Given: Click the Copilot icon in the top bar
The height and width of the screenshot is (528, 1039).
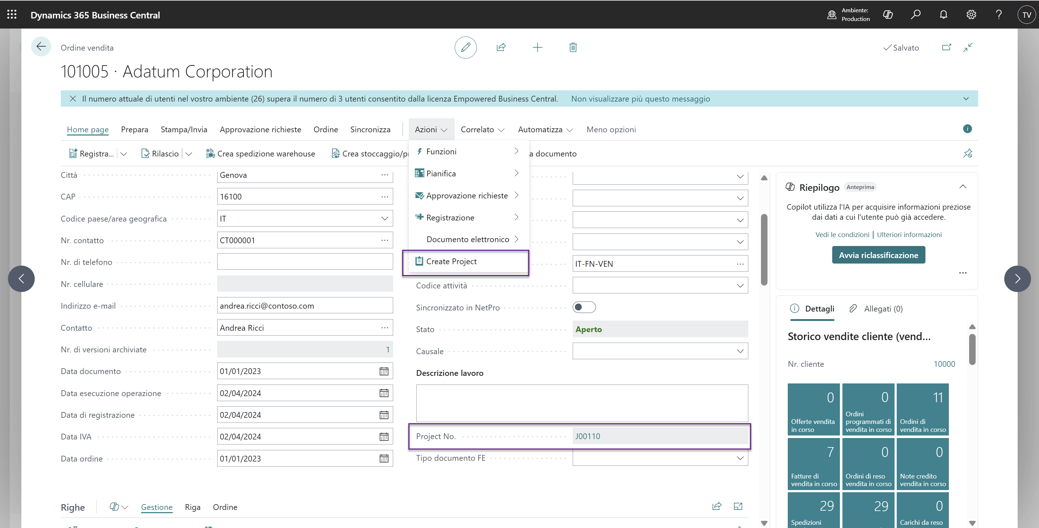Looking at the screenshot, I should click(888, 15).
